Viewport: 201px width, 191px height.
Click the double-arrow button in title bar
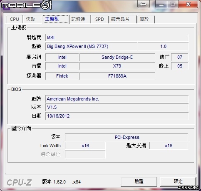click(143, 4)
